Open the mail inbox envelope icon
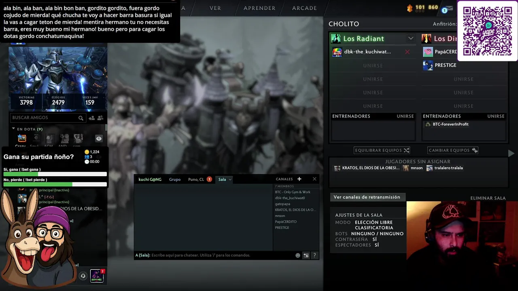The image size is (518, 291). pyautogui.click(x=449, y=8)
